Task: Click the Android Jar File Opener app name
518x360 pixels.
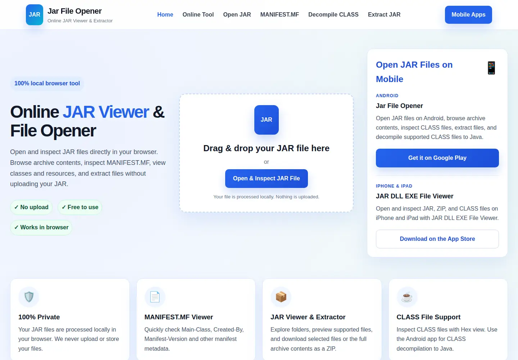Action: coord(399,106)
